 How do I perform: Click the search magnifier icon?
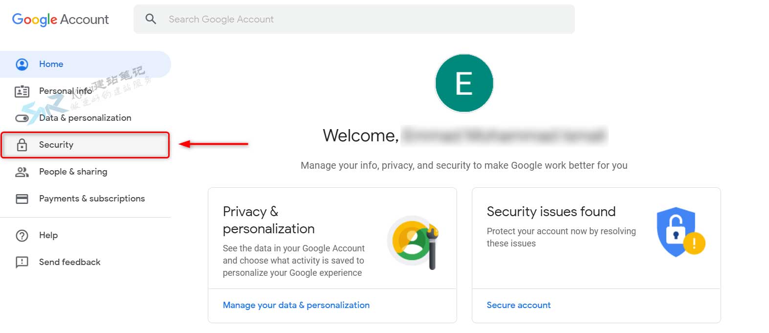(151, 19)
